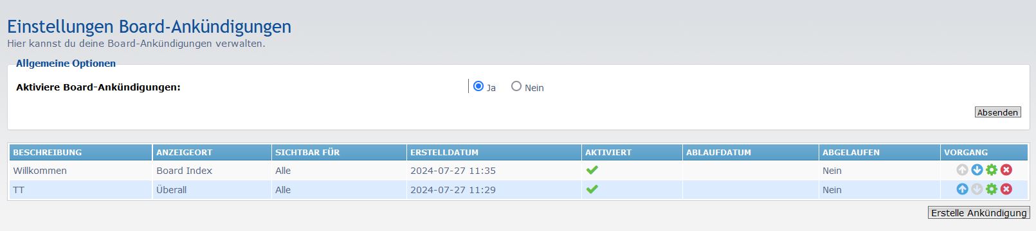Move Willkommen announcement down with blue arrow
Image resolution: width=1036 pixels, height=231 pixels.
click(977, 170)
